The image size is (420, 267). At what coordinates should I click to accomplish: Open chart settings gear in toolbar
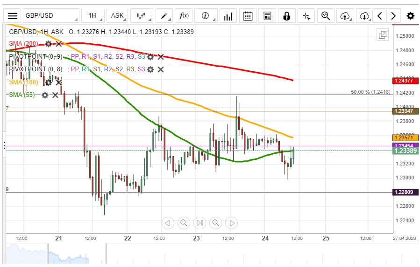(x=410, y=16)
